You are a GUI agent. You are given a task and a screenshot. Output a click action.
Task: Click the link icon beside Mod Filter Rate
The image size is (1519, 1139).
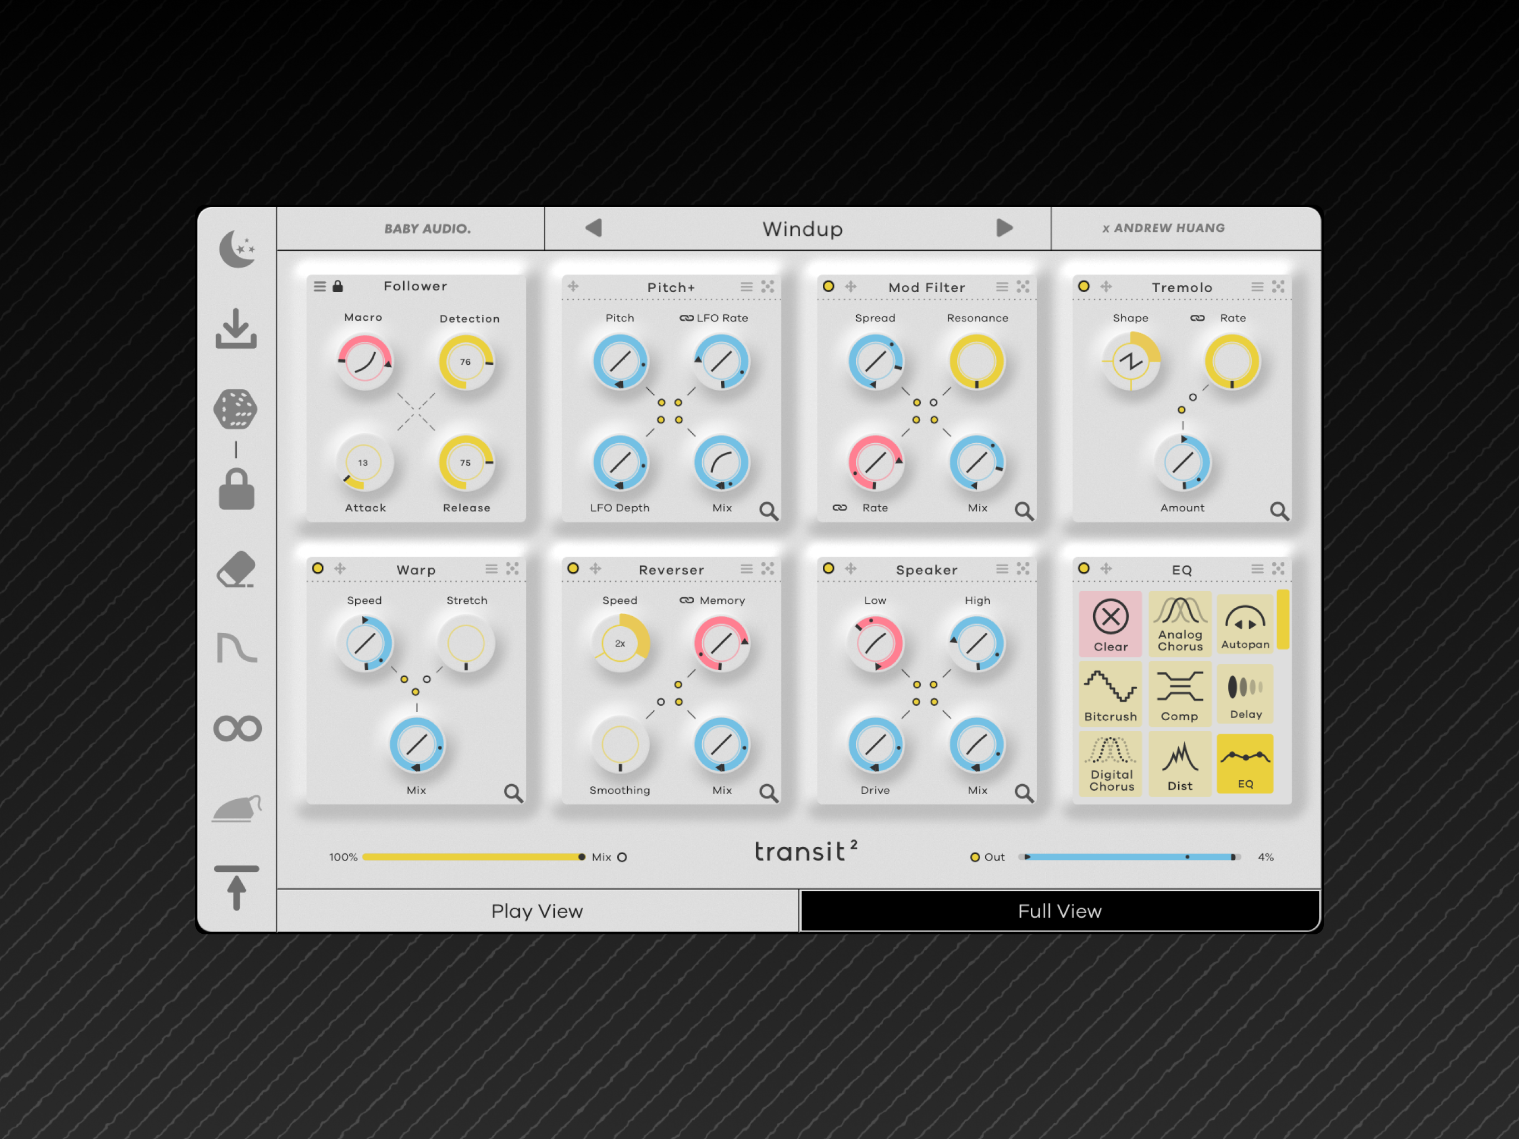coord(840,508)
